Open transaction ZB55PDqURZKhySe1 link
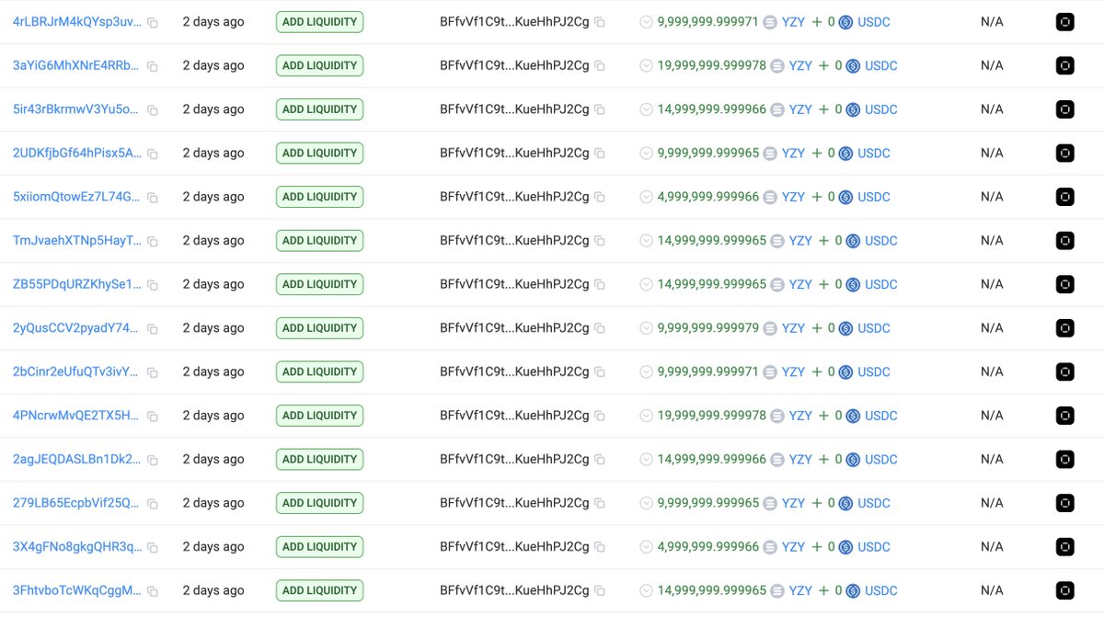The height and width of the screenshot is (617, 1104). click(x=77, y=283)
